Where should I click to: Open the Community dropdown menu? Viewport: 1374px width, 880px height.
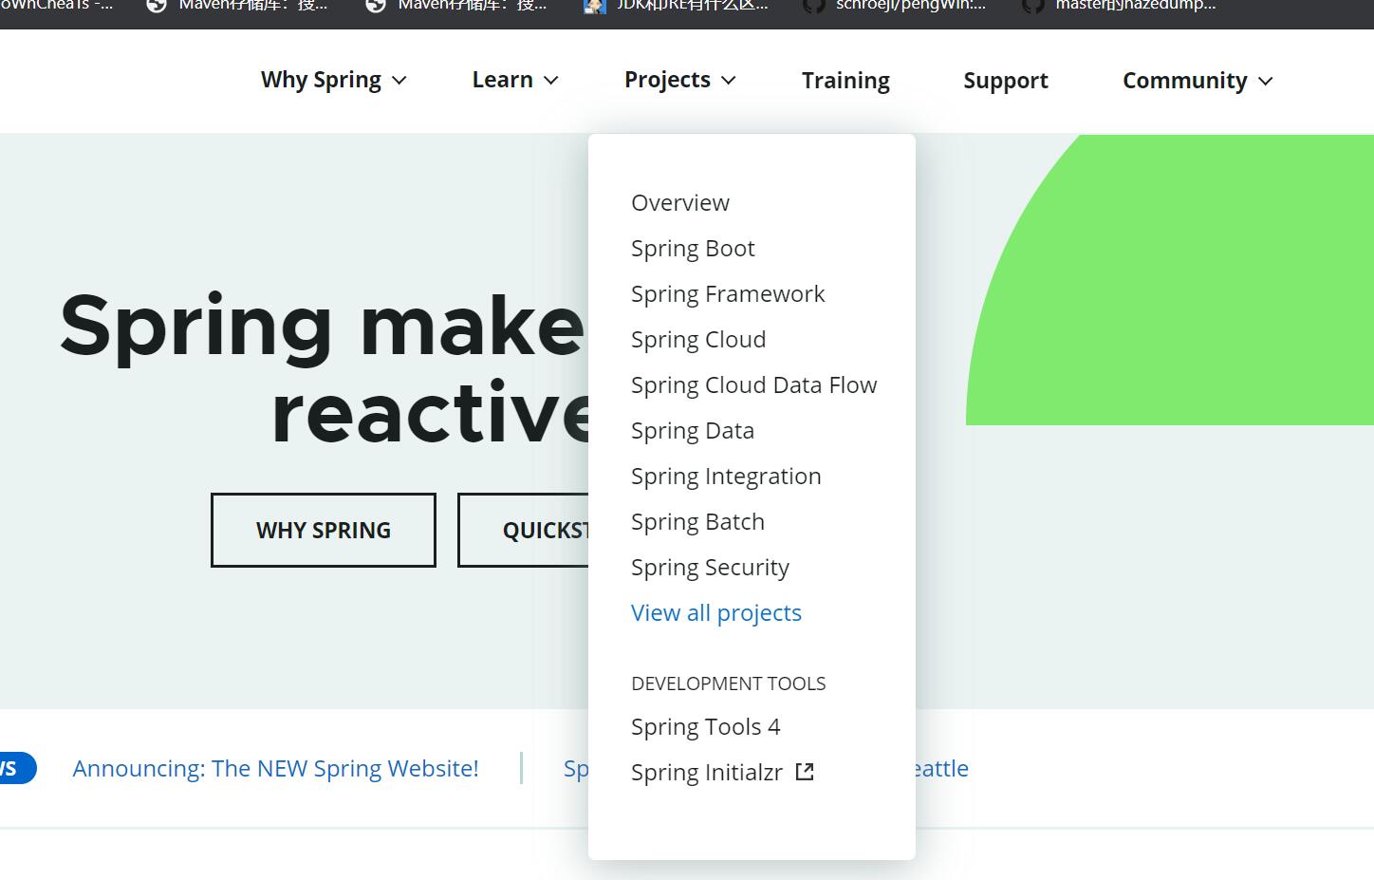click(x=1197, y=81)
